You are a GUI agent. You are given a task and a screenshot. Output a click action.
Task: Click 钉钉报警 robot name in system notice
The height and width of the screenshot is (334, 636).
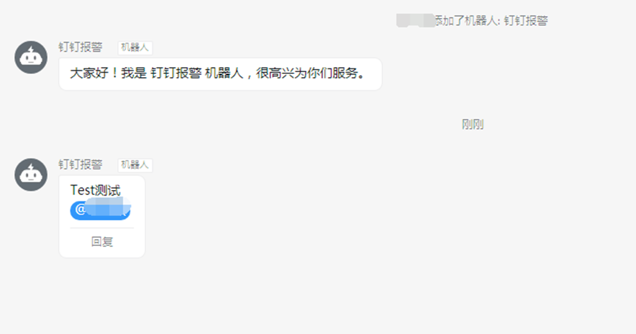click(525, 20)
